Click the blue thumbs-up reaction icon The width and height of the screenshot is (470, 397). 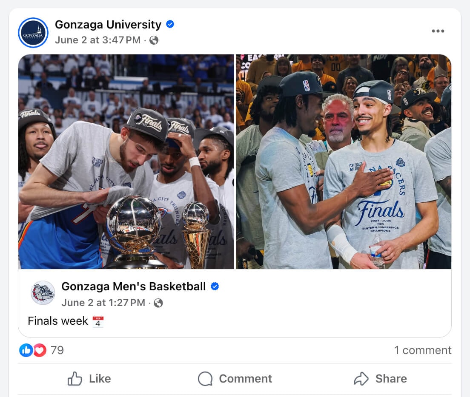coord(26,350)
